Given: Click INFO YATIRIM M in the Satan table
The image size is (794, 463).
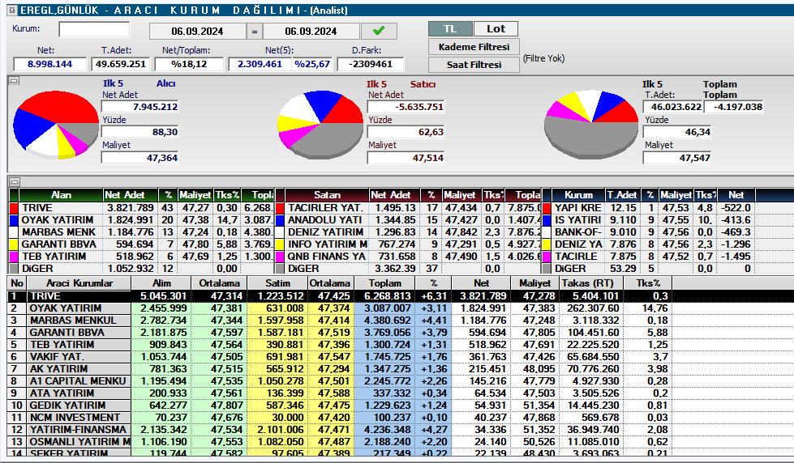Looking at the screenshot, I should pos(327,244).
